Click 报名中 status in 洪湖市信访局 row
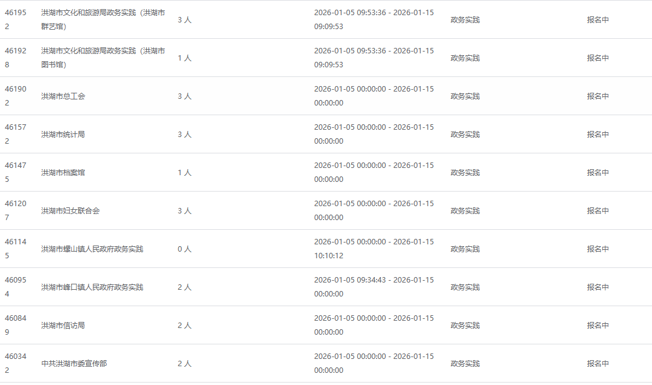Screen dimensions: 652x385 (x=597, y=325)
